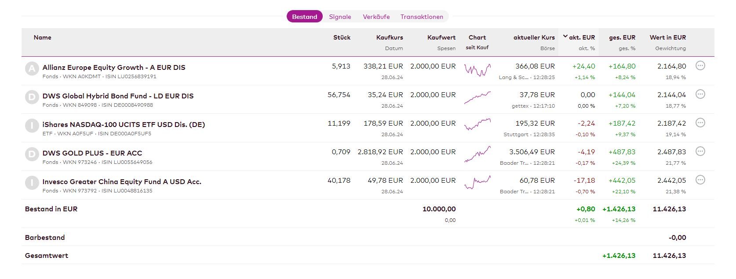736x279 pixels.
Task: Open options menu for Allianz Europe Equity Growth
Action: 700,66
